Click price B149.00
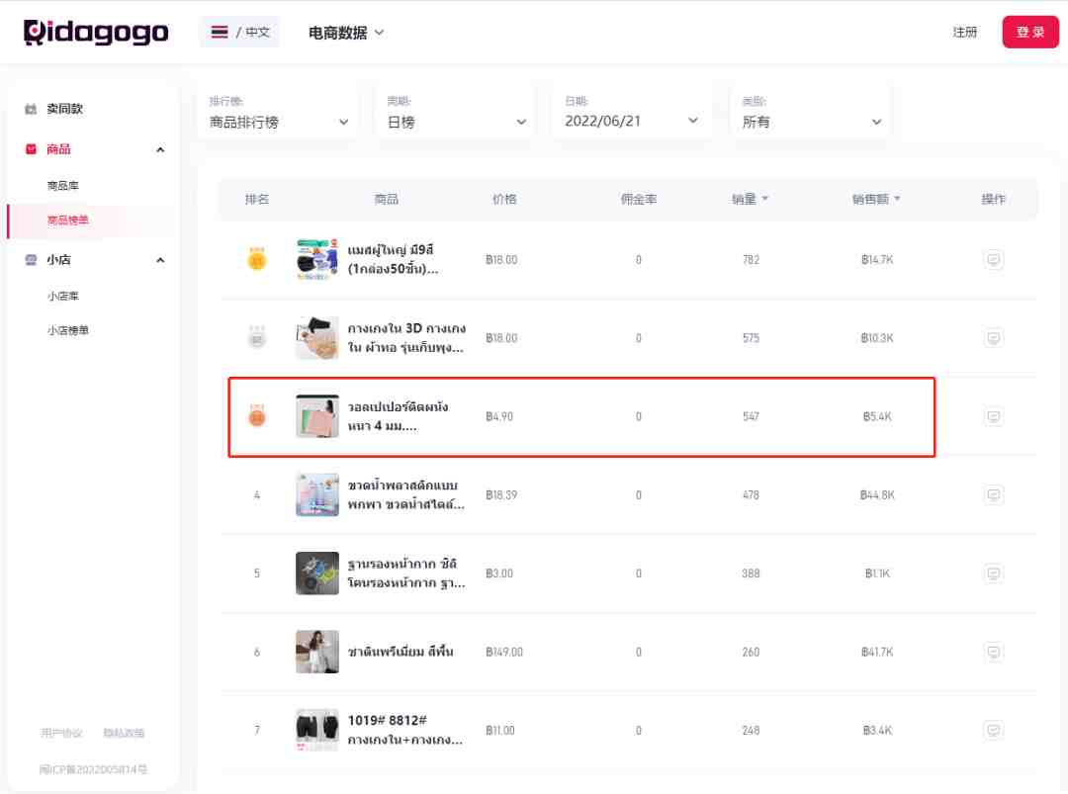This screenshot has width=1068, height=794. point(504,652)
